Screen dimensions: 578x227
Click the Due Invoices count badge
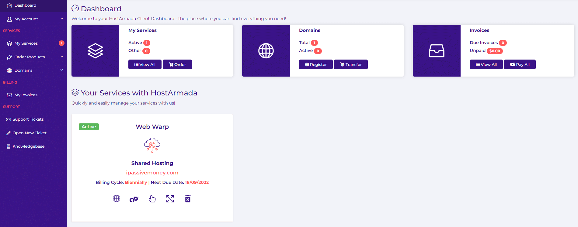pos(503,43)
